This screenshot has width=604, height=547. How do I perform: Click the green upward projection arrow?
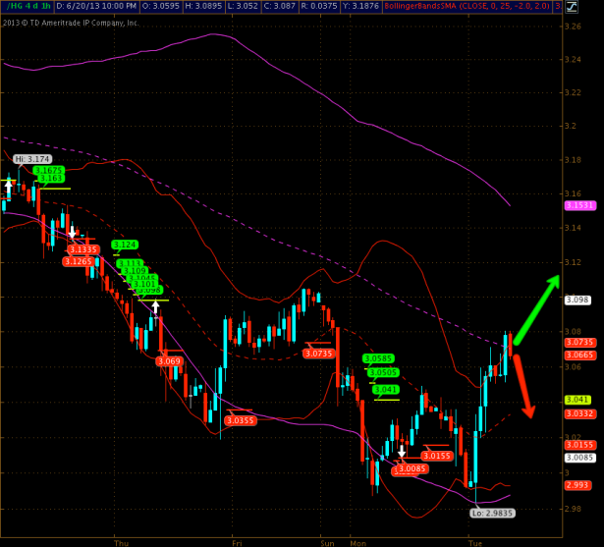[x=537, y=309]
